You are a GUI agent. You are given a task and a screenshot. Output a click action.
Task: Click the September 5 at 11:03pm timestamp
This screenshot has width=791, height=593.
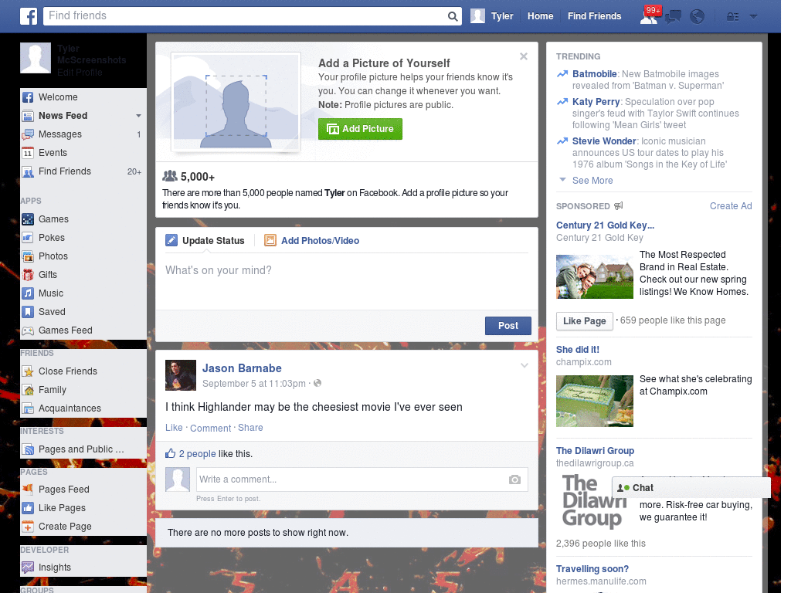[x=253, y=384]
